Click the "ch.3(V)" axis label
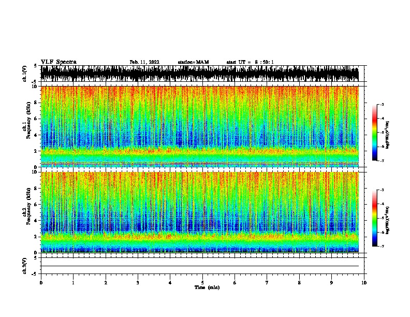 pos(25,266)
